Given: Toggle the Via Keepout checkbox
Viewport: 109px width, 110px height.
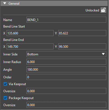Looking at the screenshot, I should tap(5, 84).
